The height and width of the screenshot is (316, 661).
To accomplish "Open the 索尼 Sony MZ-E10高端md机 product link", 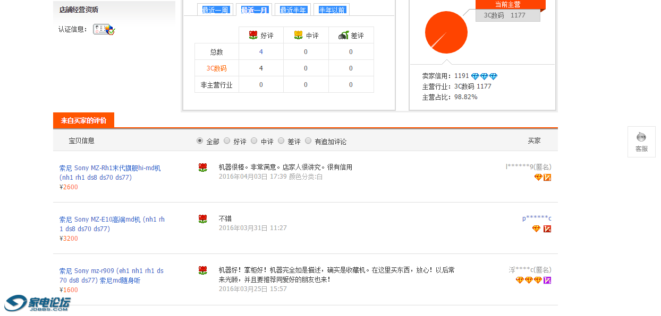I will pos(112,224).
